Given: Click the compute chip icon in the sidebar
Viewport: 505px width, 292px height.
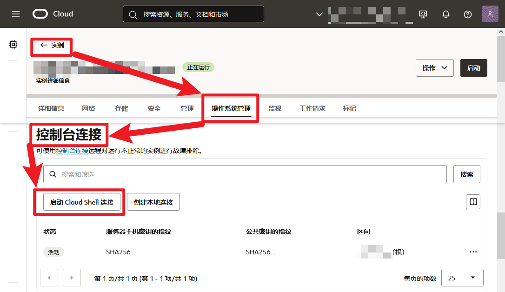Looking at the screenshot, I should tap(13, 45).
